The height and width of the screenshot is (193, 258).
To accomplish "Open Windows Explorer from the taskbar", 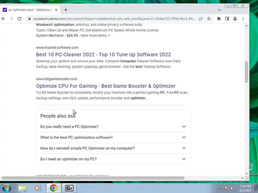I will pyautogui.click(x=22, y=188).
